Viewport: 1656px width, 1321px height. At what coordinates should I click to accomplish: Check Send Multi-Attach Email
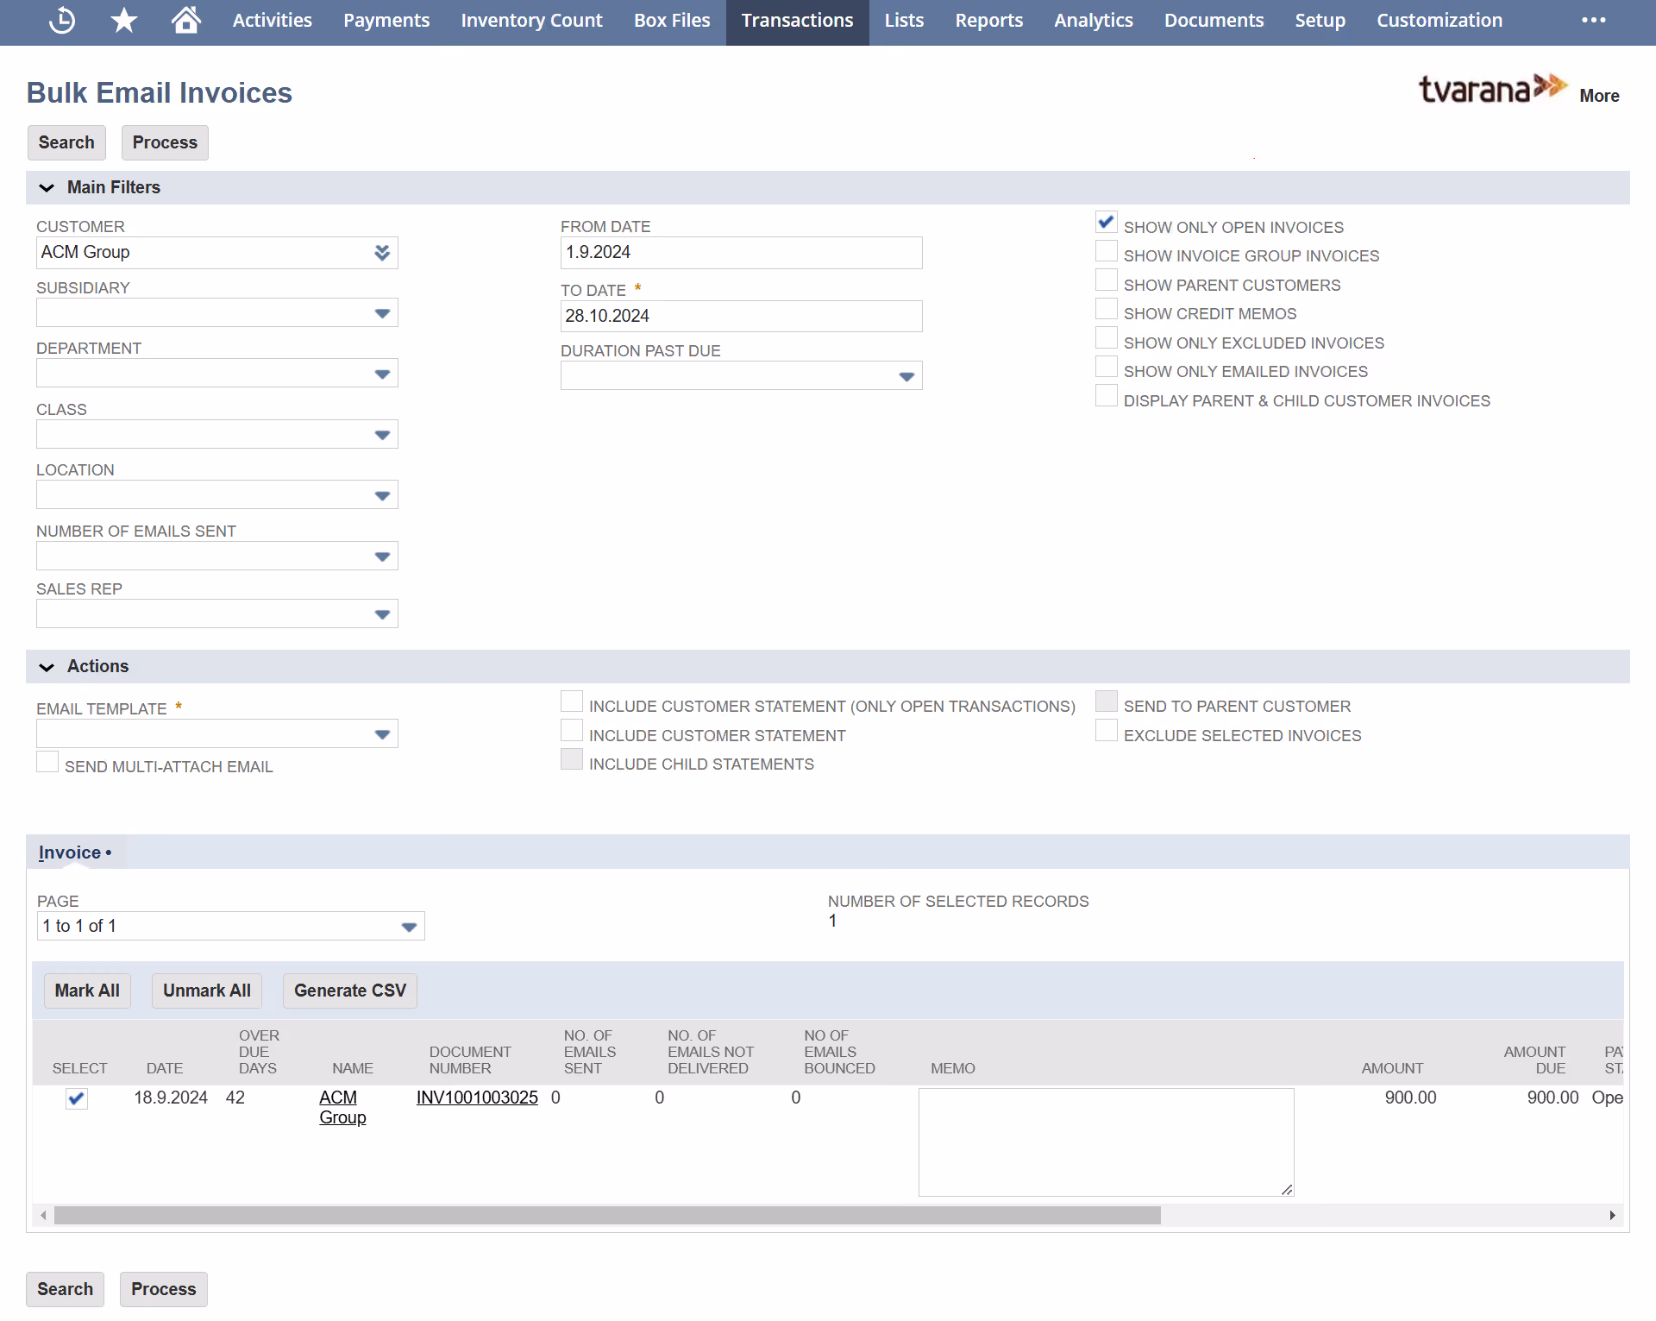click(47, 762)
